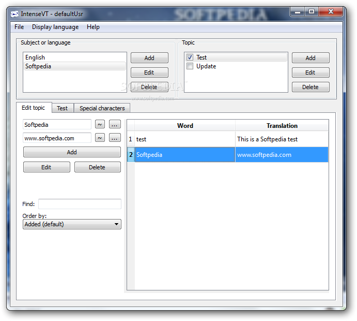The height and width of the screenshot is (321, 357).
Task: Click the ellipsis button beside www.softpedia.com field
Action: [115, 138]
